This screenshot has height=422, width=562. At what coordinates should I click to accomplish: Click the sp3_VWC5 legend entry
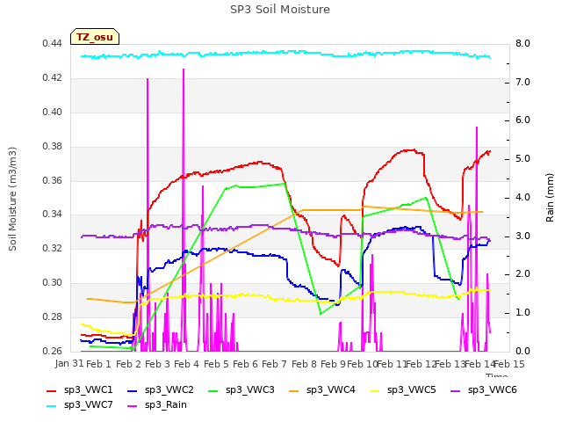tap(403, 390)
